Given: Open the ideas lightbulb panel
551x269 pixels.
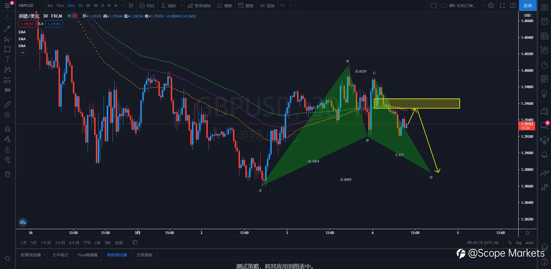Looking at the screenshot, I should [544, 93].
